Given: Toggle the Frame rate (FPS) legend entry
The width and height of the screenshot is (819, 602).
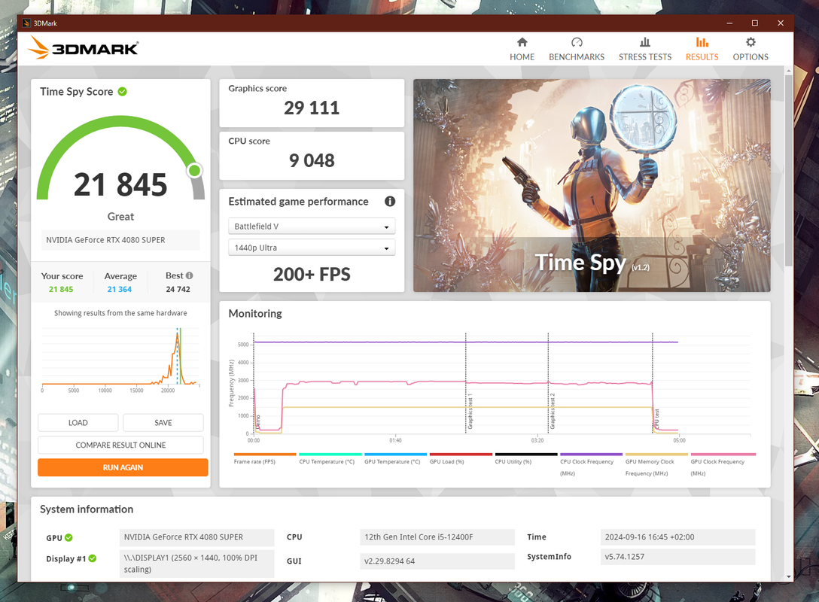Looking at the screenshot, I should click(x=265, y=458).
